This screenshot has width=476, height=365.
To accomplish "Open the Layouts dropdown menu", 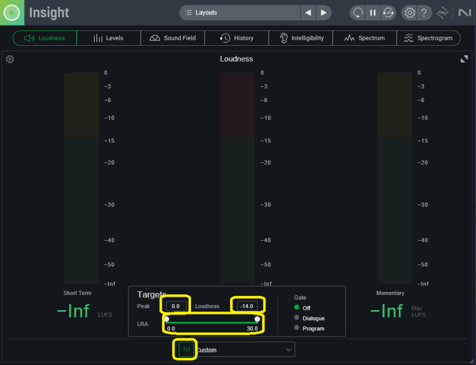I will 239,12.
